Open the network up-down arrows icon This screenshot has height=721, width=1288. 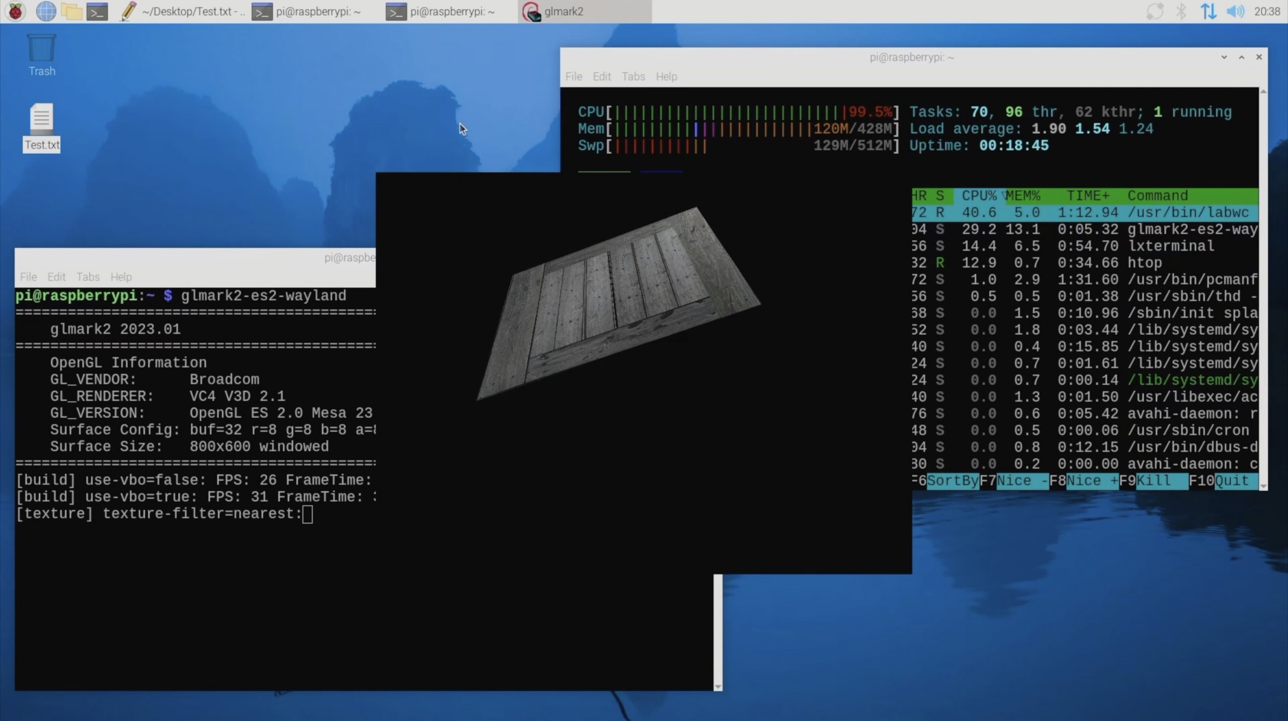click(1208, 11)
